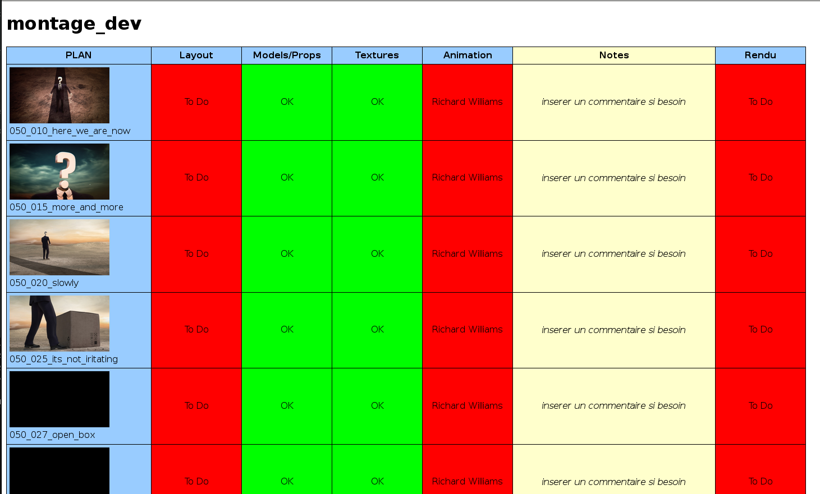Click Models/Props OK for 050_025_its_not_iritating

pyautogui.click(x=287, y=330)
